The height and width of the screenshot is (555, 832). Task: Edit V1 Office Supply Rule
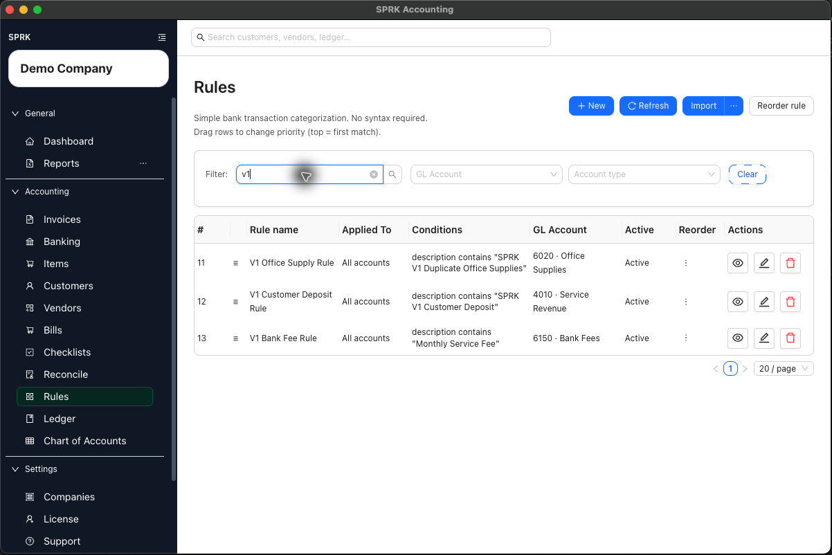(x=764, y=263)
